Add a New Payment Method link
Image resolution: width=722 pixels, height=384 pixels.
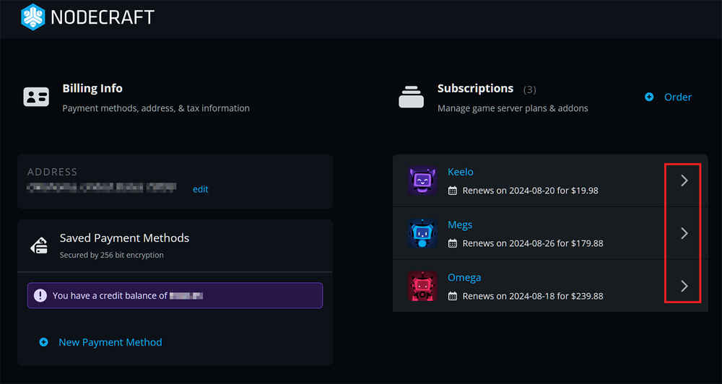[110, 342]
